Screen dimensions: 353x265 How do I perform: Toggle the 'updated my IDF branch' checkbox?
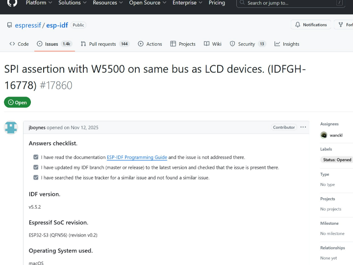(x=36, y=167)
